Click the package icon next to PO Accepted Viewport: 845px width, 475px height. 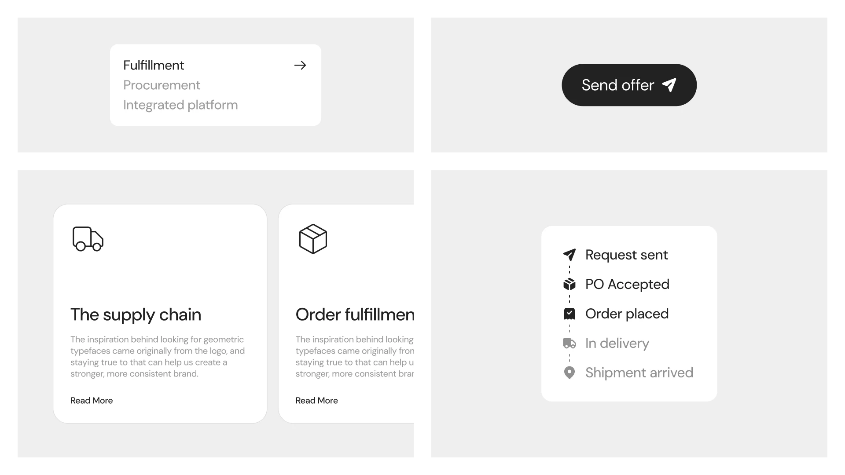pyautogui.click(x=569, y=284)
